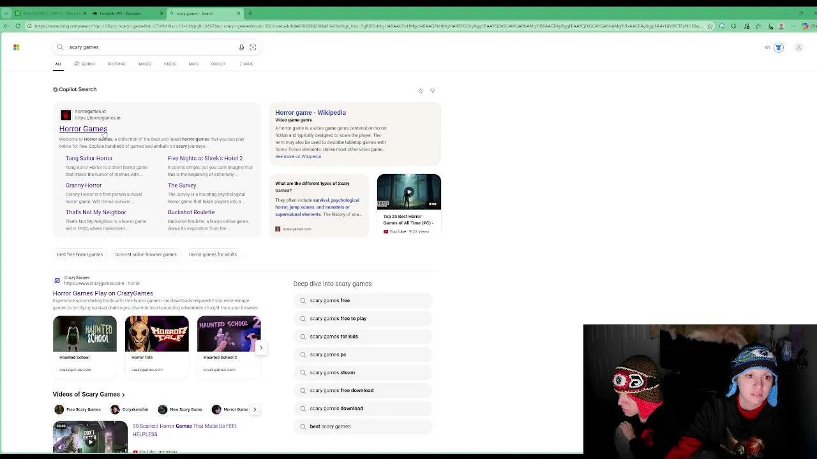Viewport: 817px width, 459px height.
Task: Select suggestion scary games for kids
Action: [363, 337]
